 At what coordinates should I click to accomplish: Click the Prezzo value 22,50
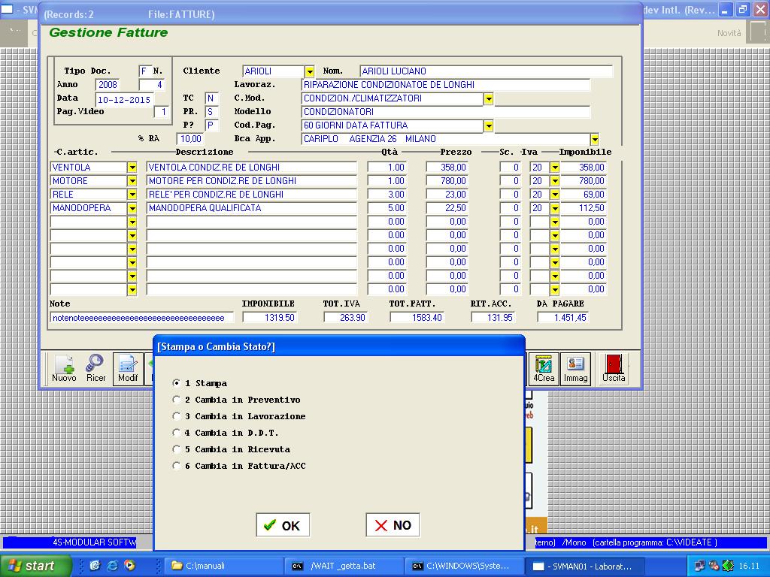coord(447,208)
